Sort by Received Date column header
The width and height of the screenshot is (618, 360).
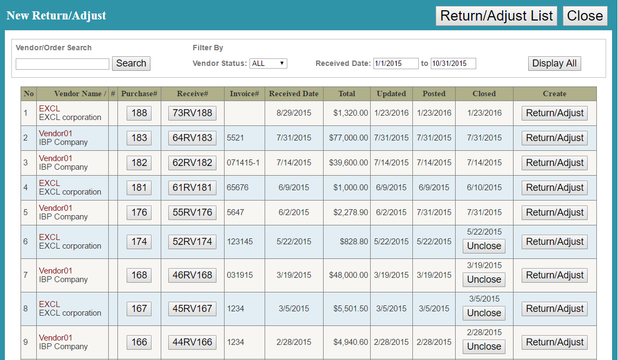294,94
